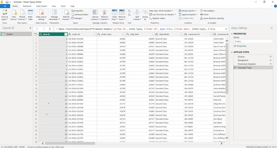This screenshot has height=148, width=277.
Task: Click the save icon in the title bar
Action: 7,2
